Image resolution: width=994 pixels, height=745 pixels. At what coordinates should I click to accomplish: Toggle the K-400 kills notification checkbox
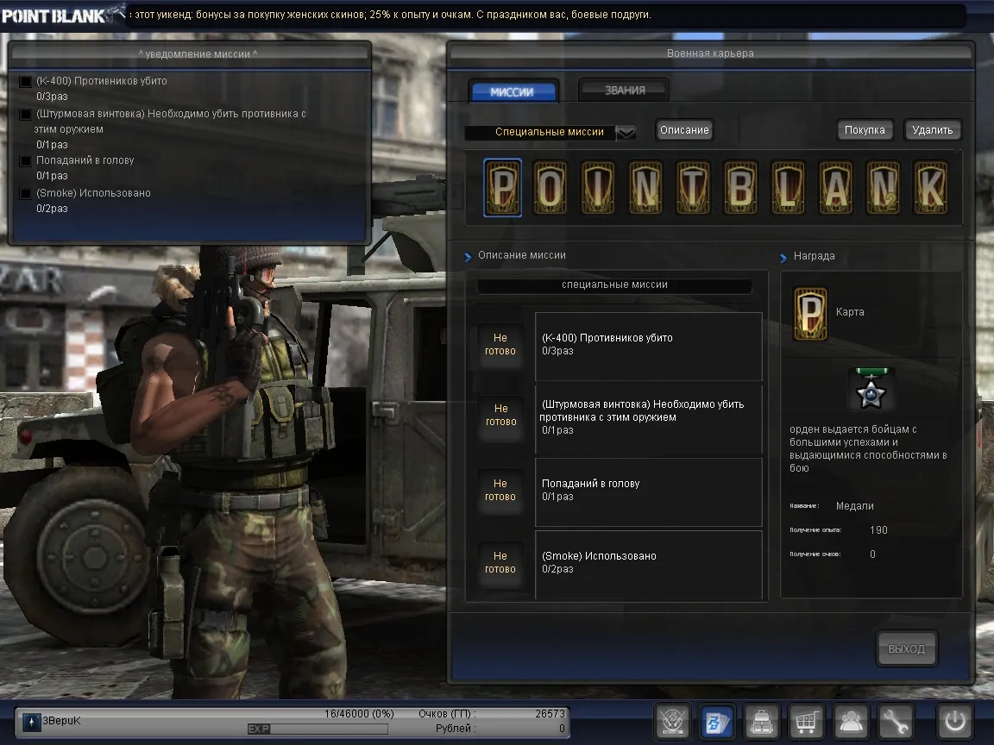(25, 82)
